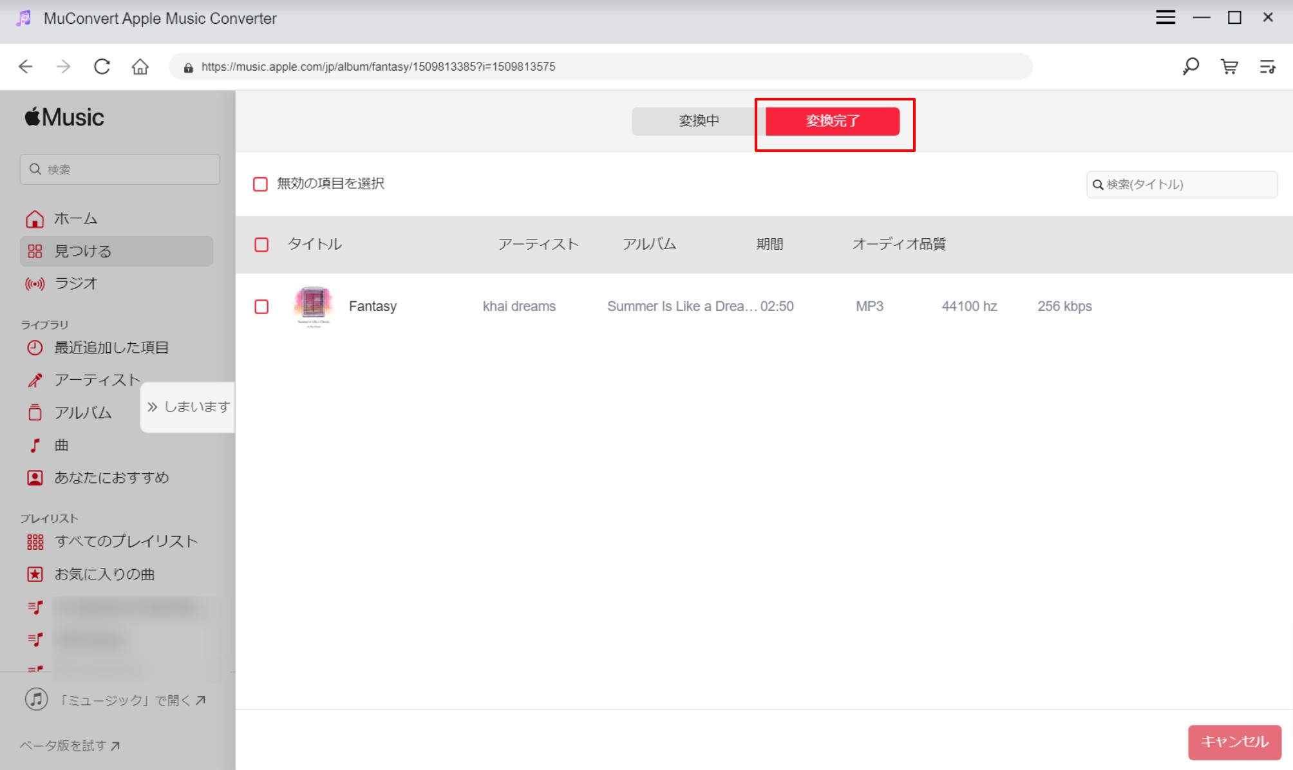Screen dimensions: 1293x770
Task: Switch to the 変換中 tab
Action: [x=699, y=121]
